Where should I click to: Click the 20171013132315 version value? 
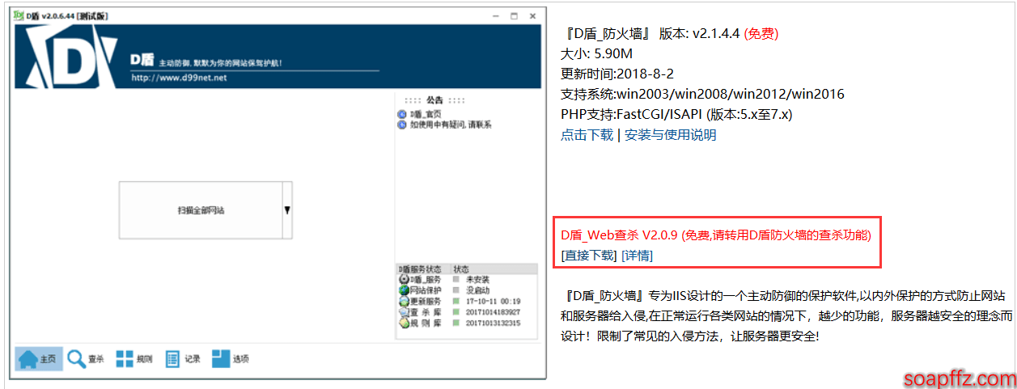coord(493,323)
